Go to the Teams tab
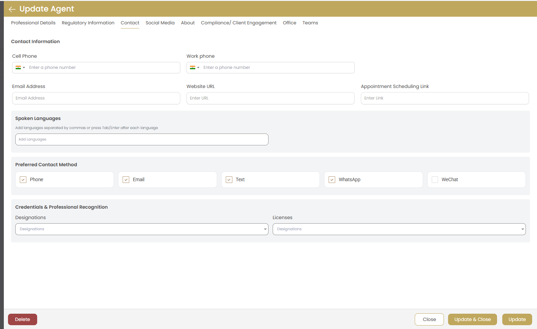This screenshot has height=329, width=537. point(310,23)
